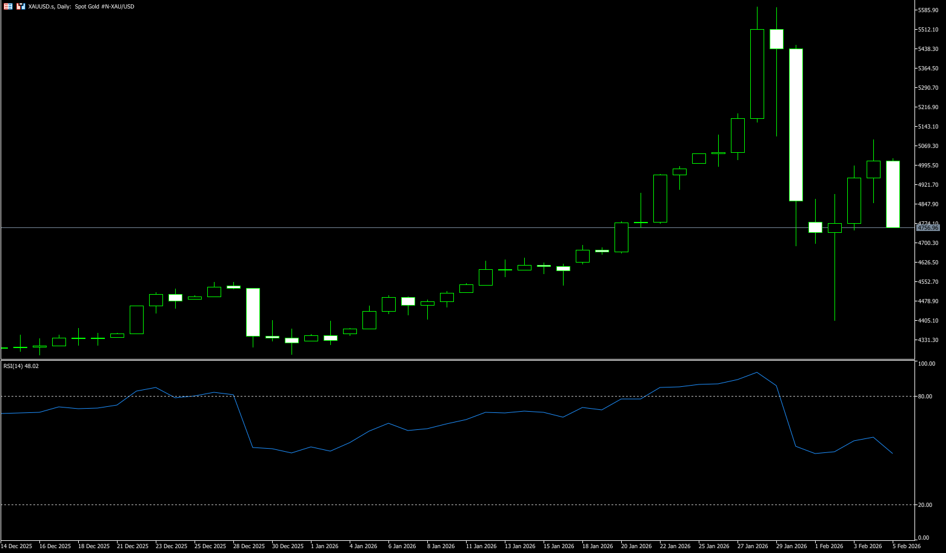
Task: Select the RSI(14) 48.02 indicator label
Action: pyautogui.click(x=21, y=366)
